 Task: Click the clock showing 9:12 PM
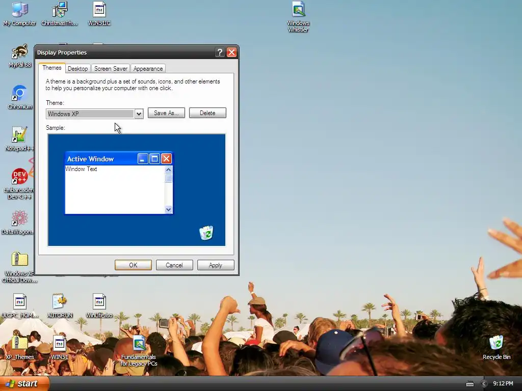coord(503,384)
